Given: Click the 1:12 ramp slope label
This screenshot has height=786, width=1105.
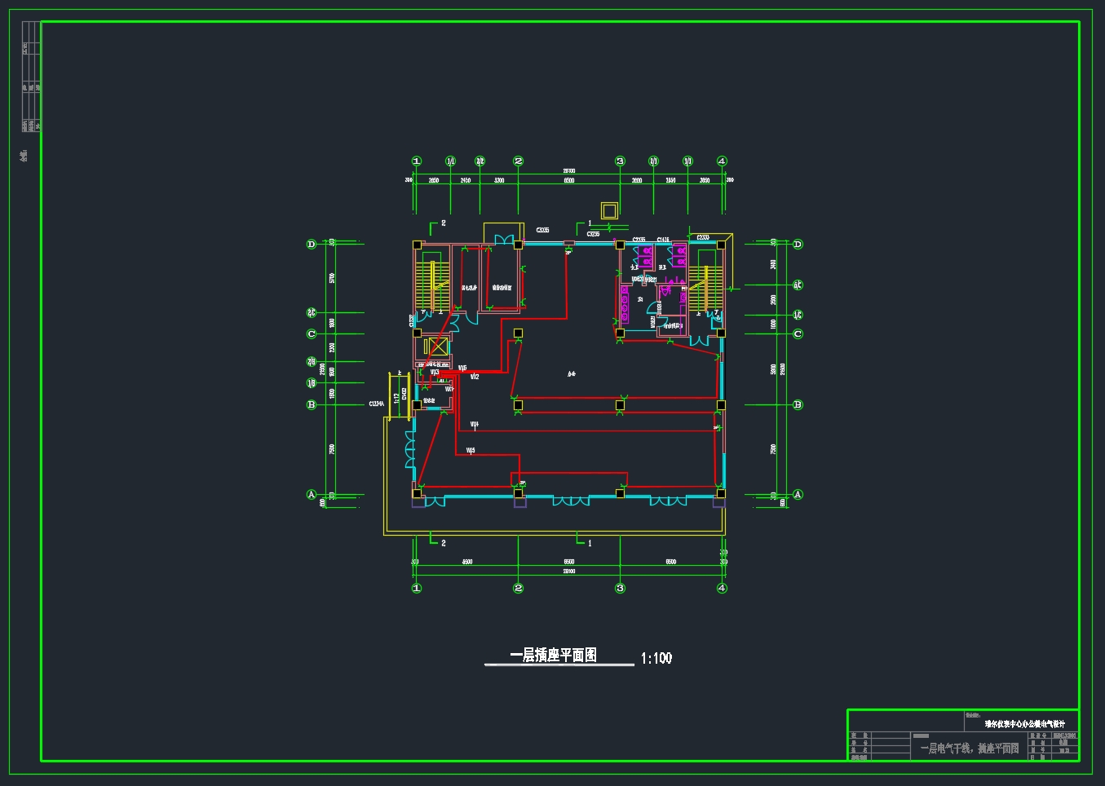Looking at the screenshot, I should pos(396,397).
